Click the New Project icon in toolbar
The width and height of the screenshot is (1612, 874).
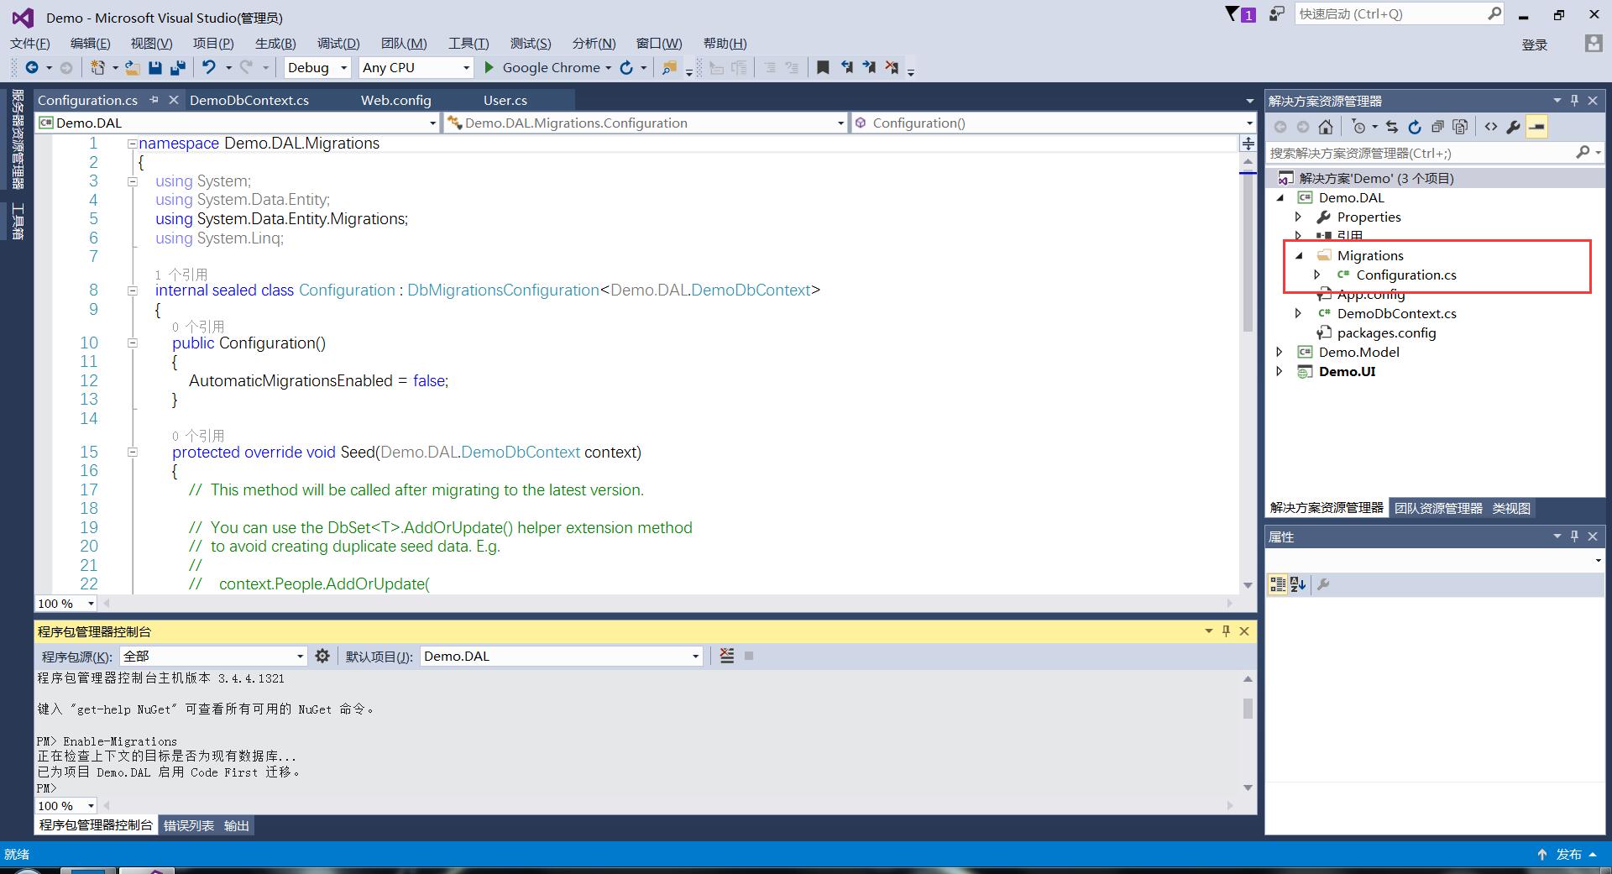98,67
